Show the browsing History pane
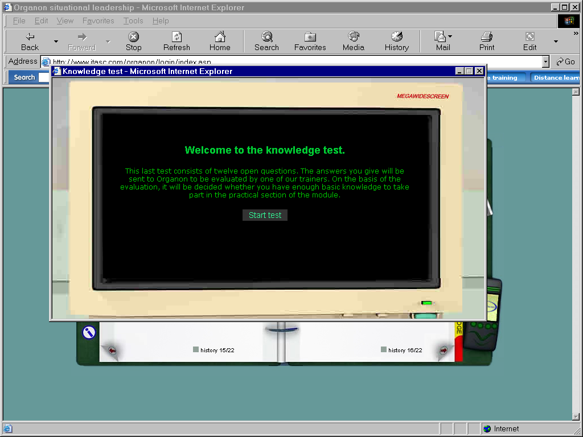The height and width of the screenshot is (437, 583). click(x=396, y=42)
